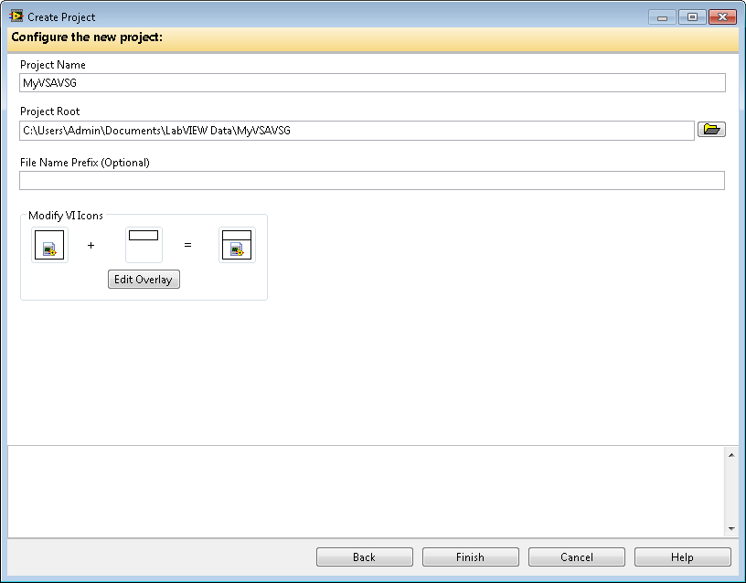Viewport: 746px width, 583px height.
Task: Focus the Project Root path field
Action: pyautogui.click(x=357, y=131)
